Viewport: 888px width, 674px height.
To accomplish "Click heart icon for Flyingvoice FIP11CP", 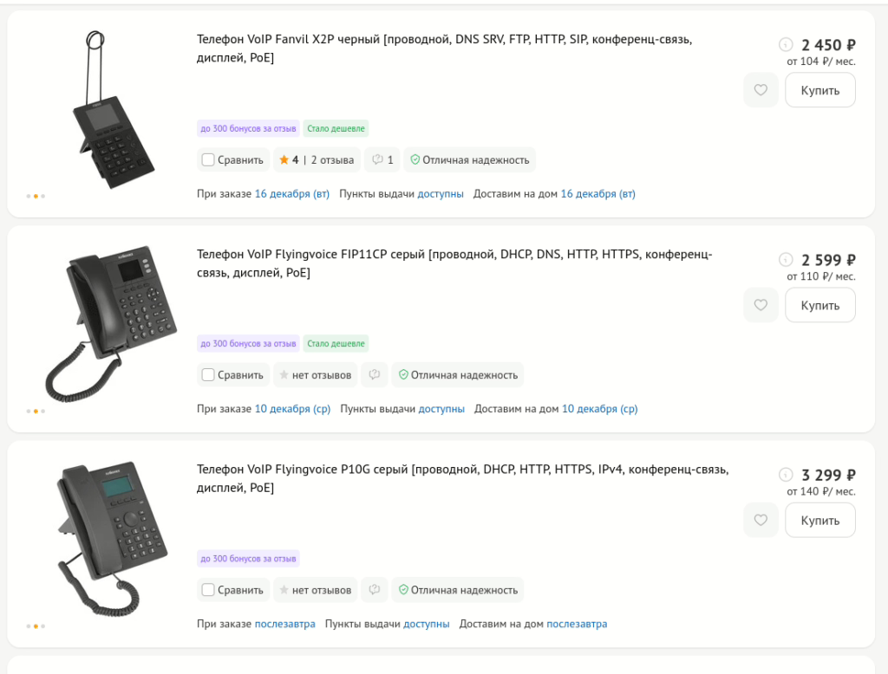I will [761, 305].
